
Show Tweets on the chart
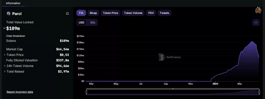[164, 13]
